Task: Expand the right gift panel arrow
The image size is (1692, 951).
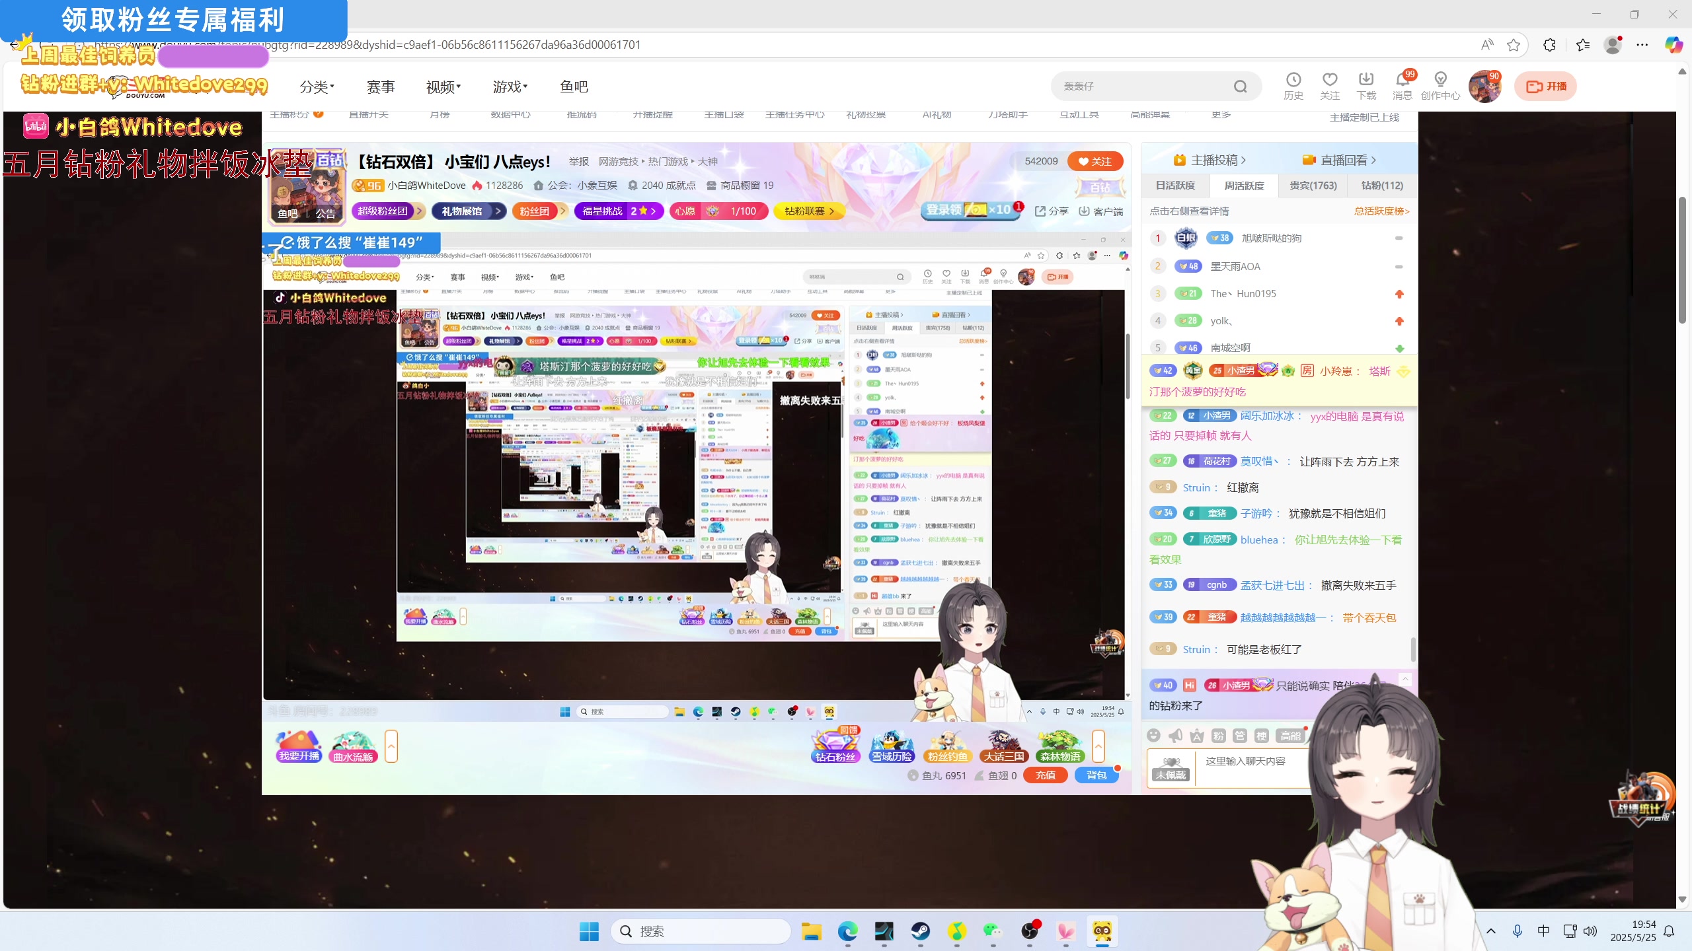Action: point(1098,746)
